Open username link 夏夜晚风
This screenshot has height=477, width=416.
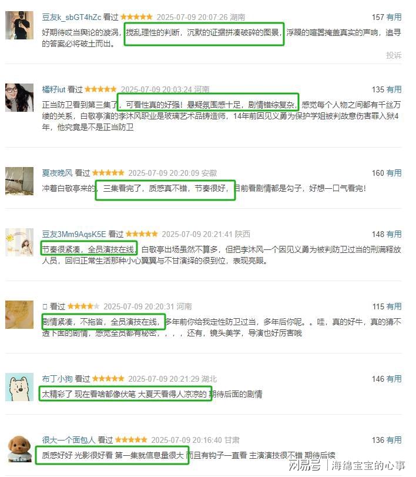tap(57, 173)
